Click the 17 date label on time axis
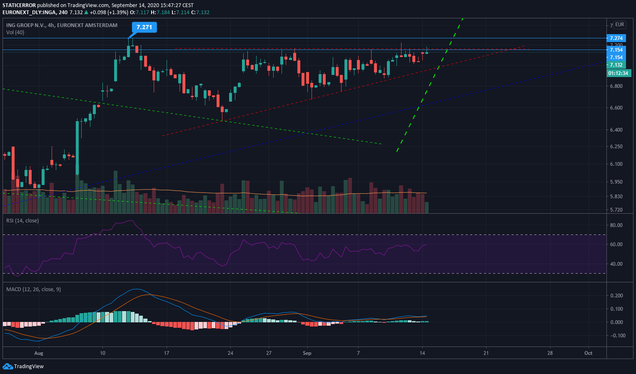636x374 pixels. (166, 353)
